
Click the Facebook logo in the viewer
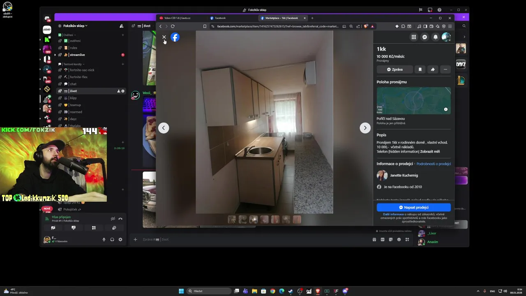(x=175, y=37)
